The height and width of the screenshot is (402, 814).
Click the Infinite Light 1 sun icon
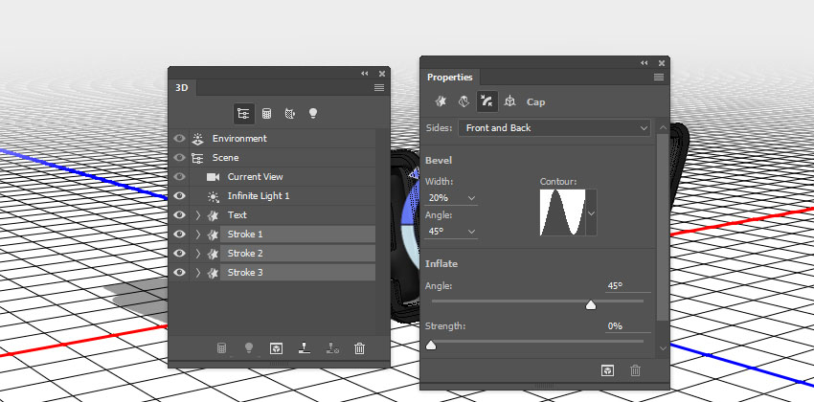(x=213, y=196)
